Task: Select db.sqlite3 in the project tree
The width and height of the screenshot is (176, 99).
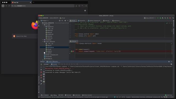Action: point(48,53)
